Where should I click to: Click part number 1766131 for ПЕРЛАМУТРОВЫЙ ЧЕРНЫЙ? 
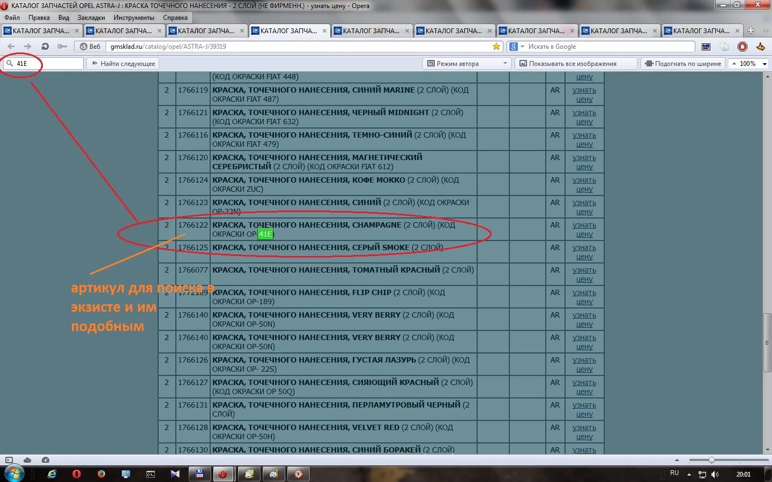coord(193,405)
